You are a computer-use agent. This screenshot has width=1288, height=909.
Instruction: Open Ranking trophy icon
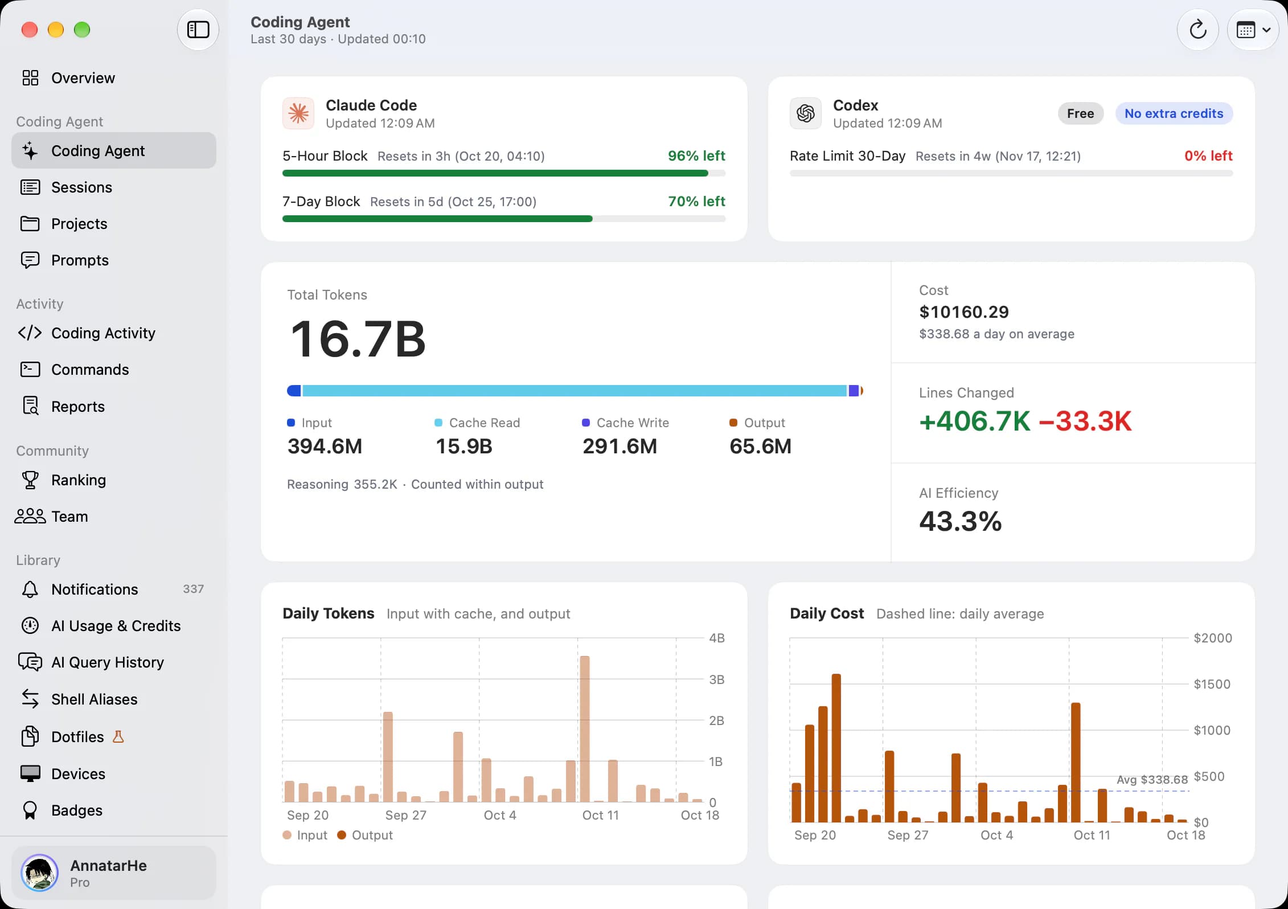point(30,480)
